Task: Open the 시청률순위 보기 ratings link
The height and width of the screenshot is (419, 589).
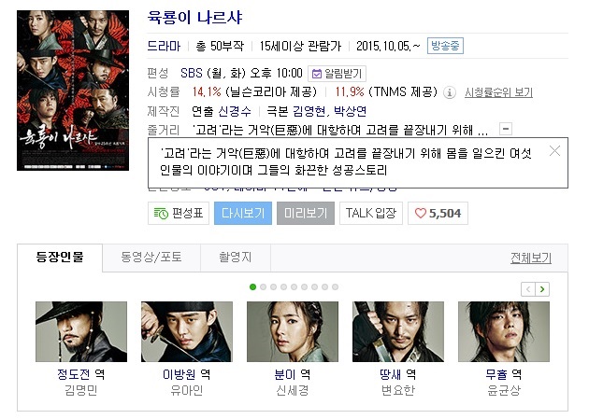Action: click(x=498, y=92)
